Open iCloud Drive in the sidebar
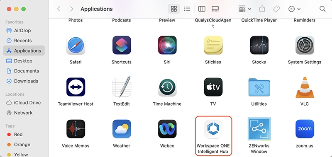Screen dimensions: 332x157 (x=24, y=103)
